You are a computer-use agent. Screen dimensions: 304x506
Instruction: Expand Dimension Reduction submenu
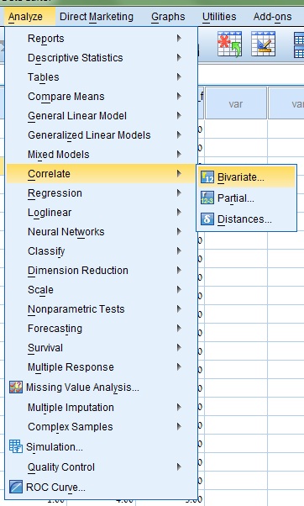(x=102, y=271)
